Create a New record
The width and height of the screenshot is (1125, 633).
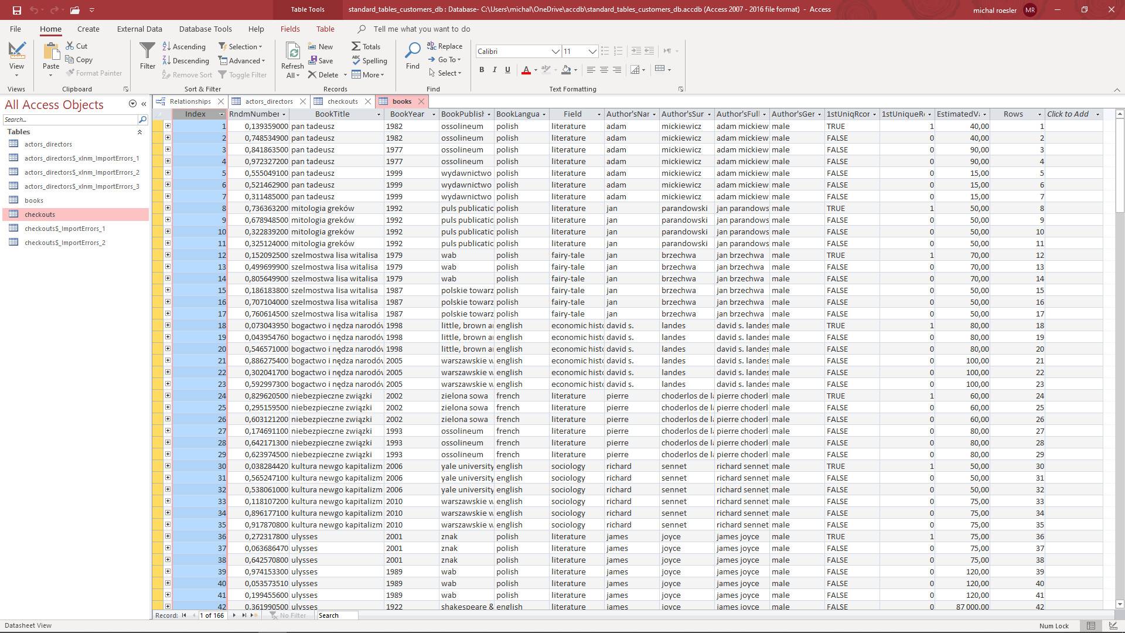321,46
